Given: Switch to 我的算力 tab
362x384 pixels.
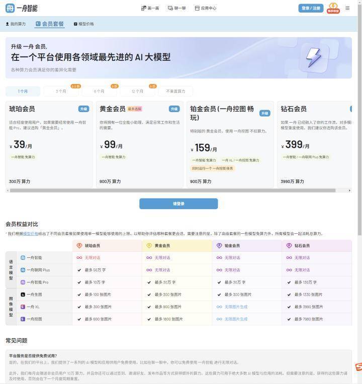Looking at the screenshot, I should [x=16, y=24].
